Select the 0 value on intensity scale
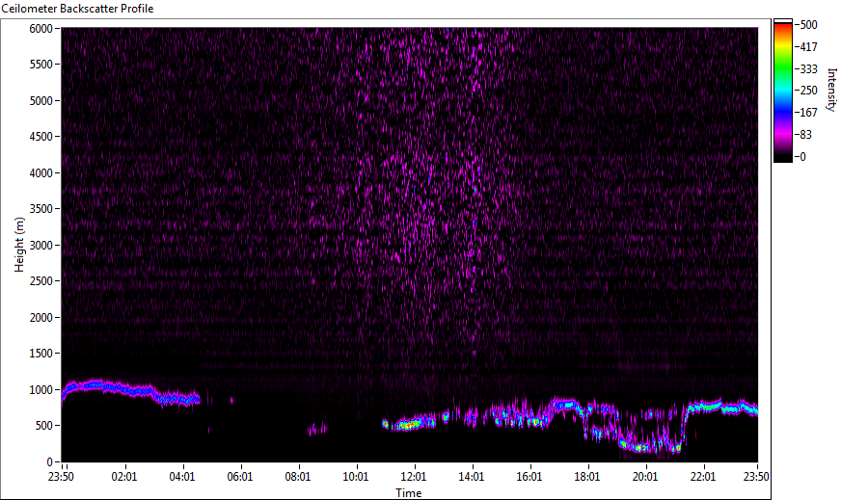Image resolution: width=841 pixels, height=500 pixels. (x=802, y=156)
